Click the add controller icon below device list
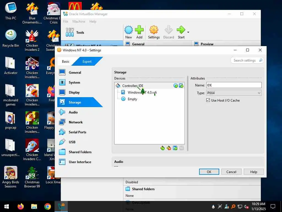 (x=162, y=148)
